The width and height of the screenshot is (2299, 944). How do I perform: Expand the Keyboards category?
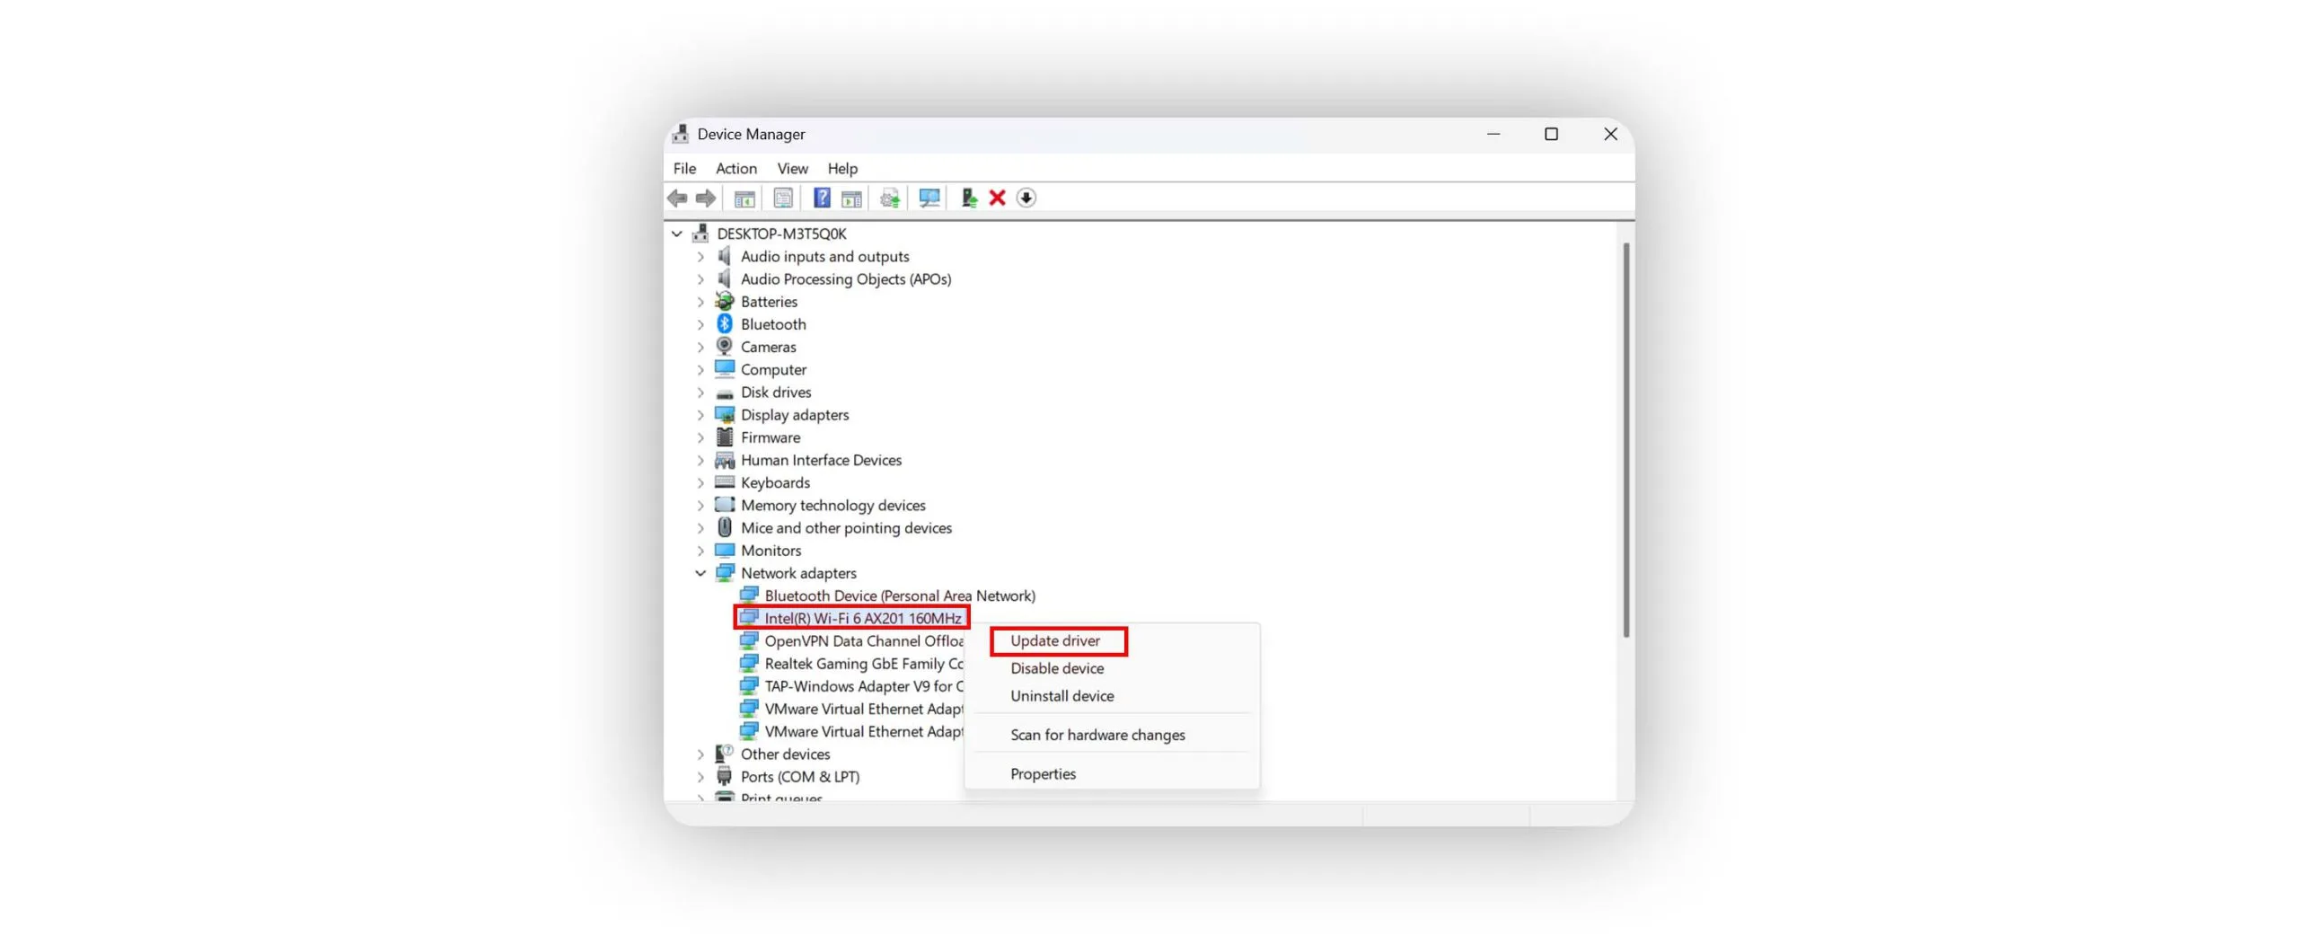click(x=700, y=483)
